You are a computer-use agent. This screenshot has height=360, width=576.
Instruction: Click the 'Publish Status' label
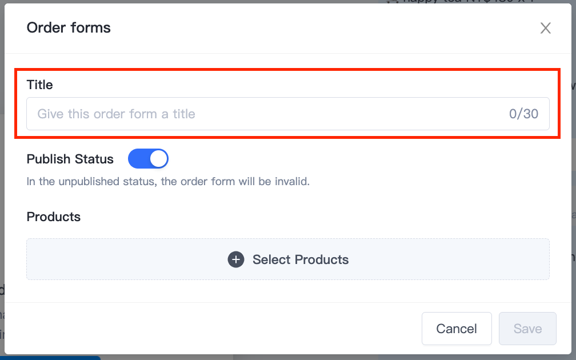[x=70, y=159]
